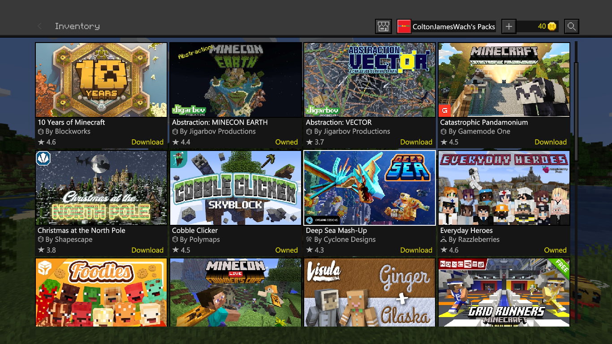Click the pack icon beside By Polymaps
The height and width of the screenshot is (344, 612).
click(175, 240)
